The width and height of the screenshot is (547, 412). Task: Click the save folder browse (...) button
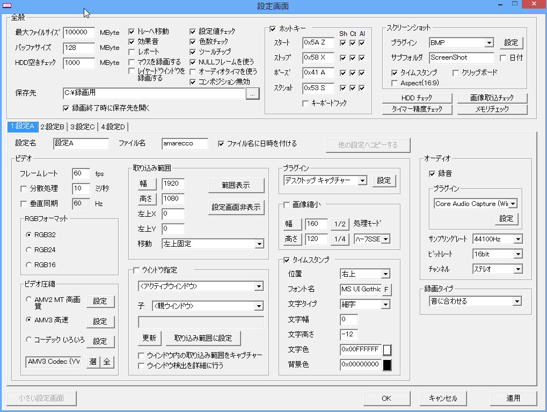point(253,93)
